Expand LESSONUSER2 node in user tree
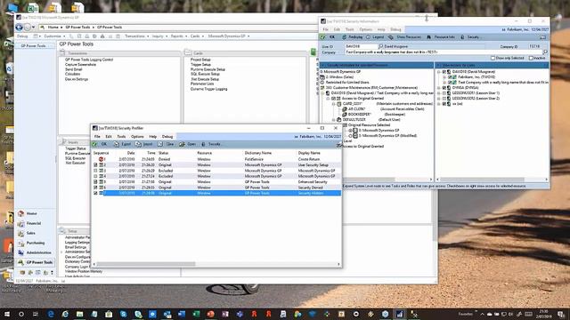This screenshot has width=570, height=320. click(x=439, y=99)
